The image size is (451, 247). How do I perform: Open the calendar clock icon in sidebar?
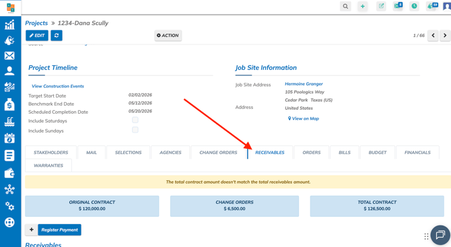click(9, 138)
